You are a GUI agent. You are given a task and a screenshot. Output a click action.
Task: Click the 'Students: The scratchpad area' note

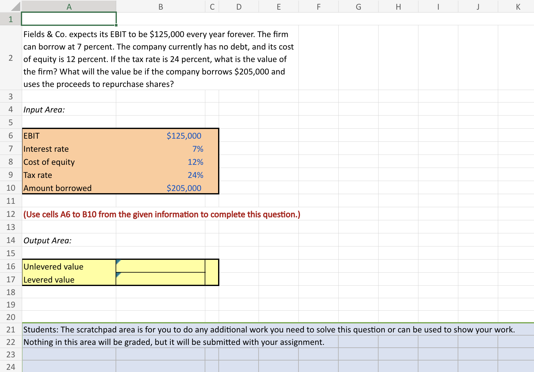coord(269,329)
